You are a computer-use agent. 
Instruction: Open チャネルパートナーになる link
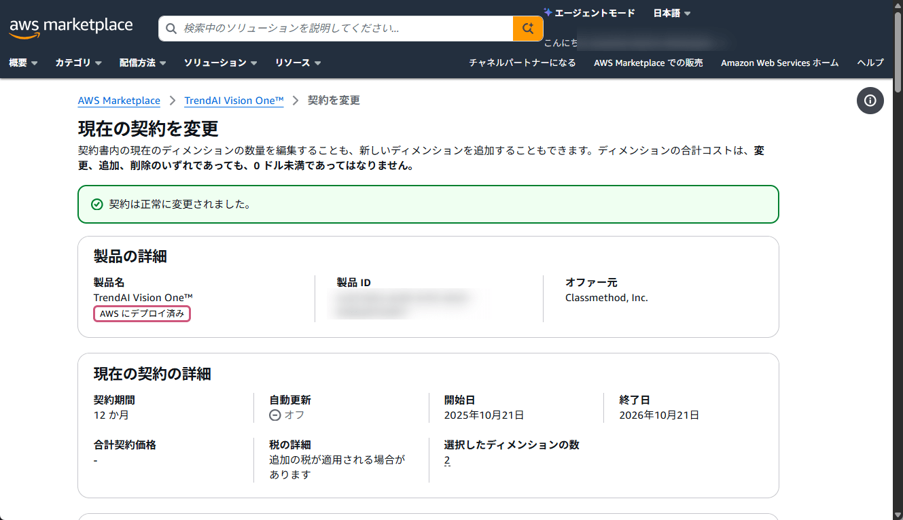pos(523,63)
